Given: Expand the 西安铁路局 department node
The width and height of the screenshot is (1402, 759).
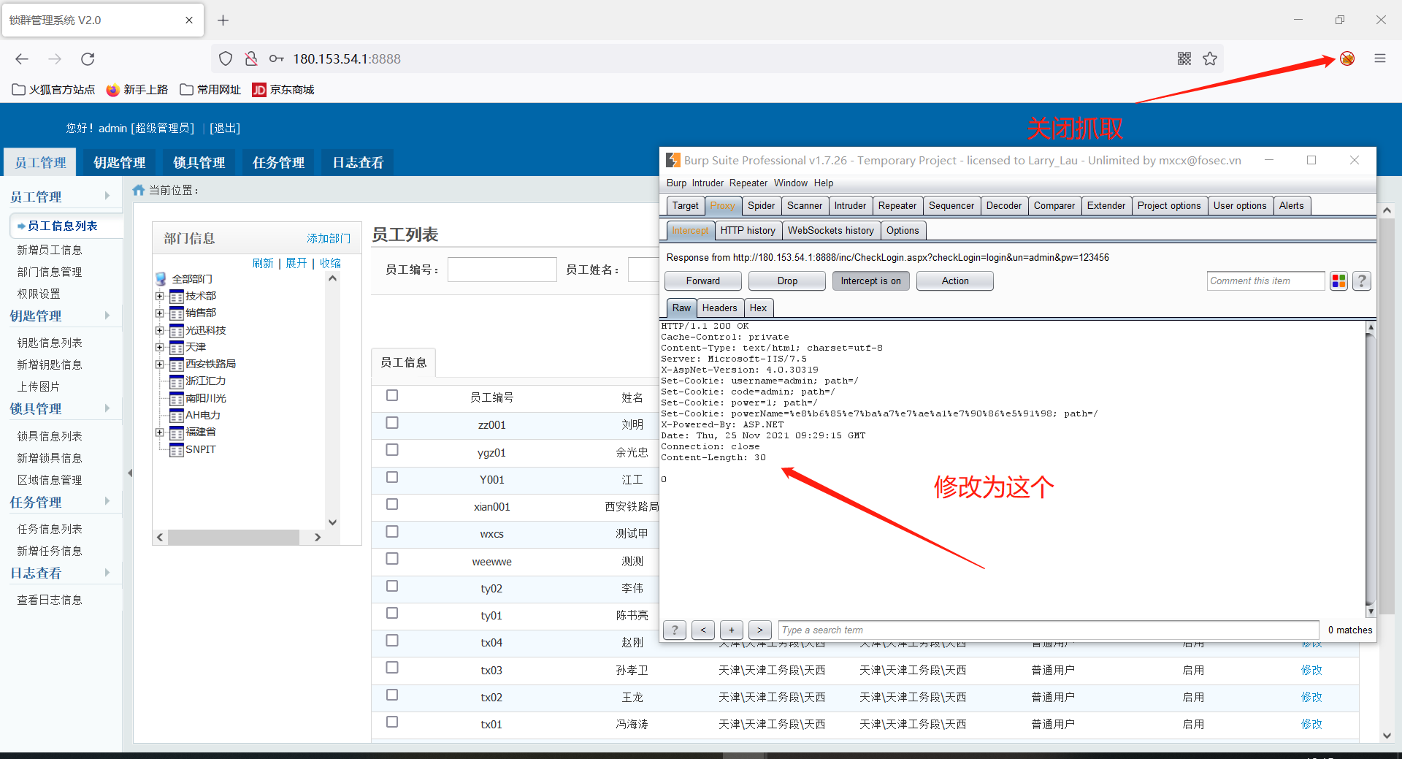Looking at the screenshot, I should point(159,364).
